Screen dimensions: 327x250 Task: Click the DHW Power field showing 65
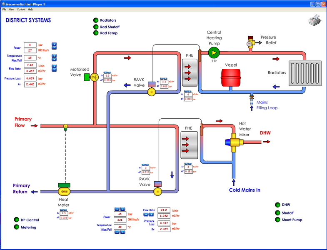120,214
